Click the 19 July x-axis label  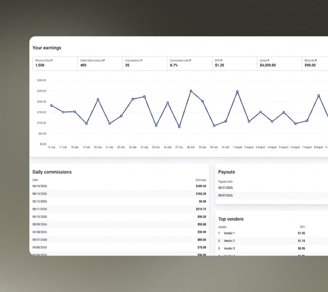click(86, 147)
